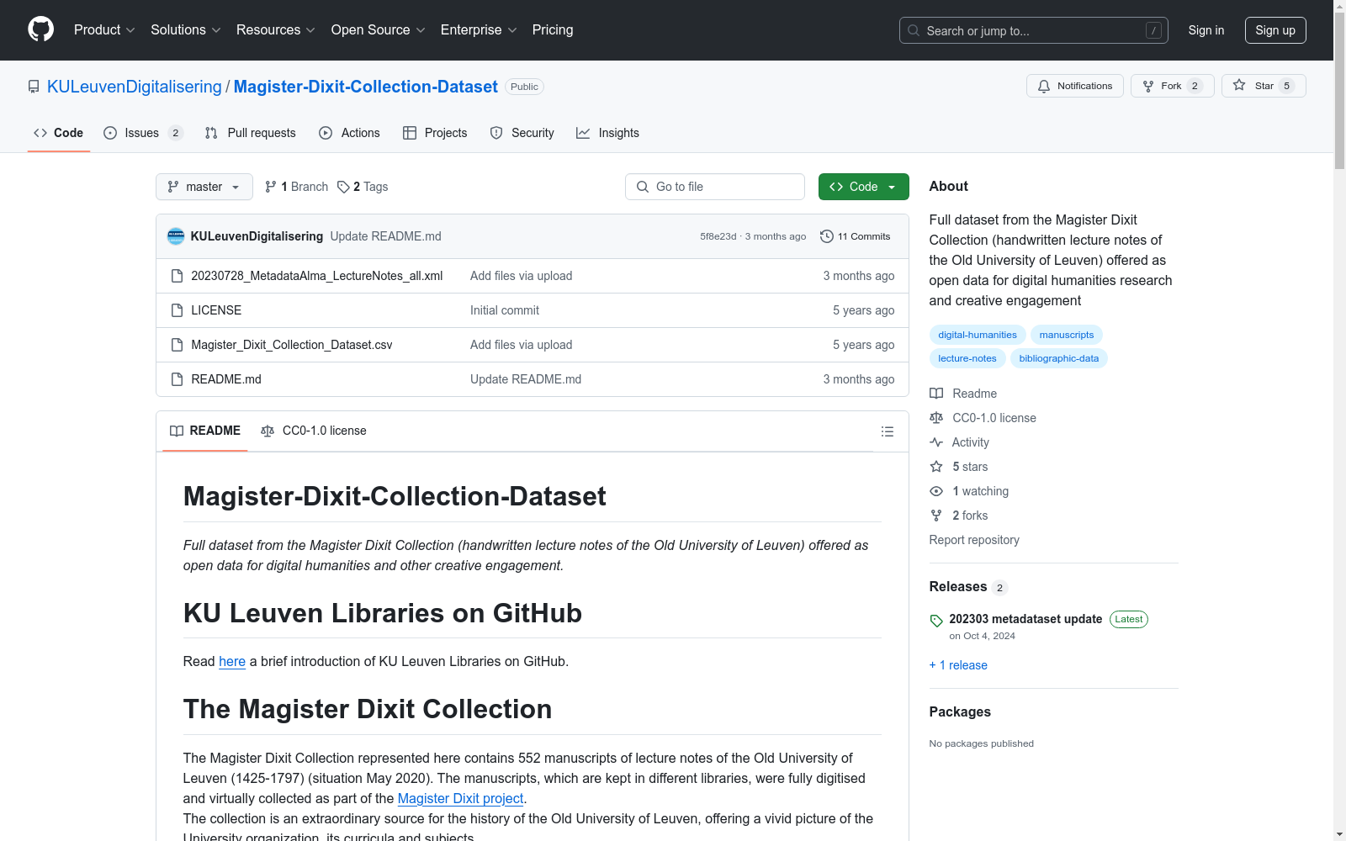Open commit history via 11 Commits
The height and width of the screenshot is (841, 1346).
tap(855, 236)
